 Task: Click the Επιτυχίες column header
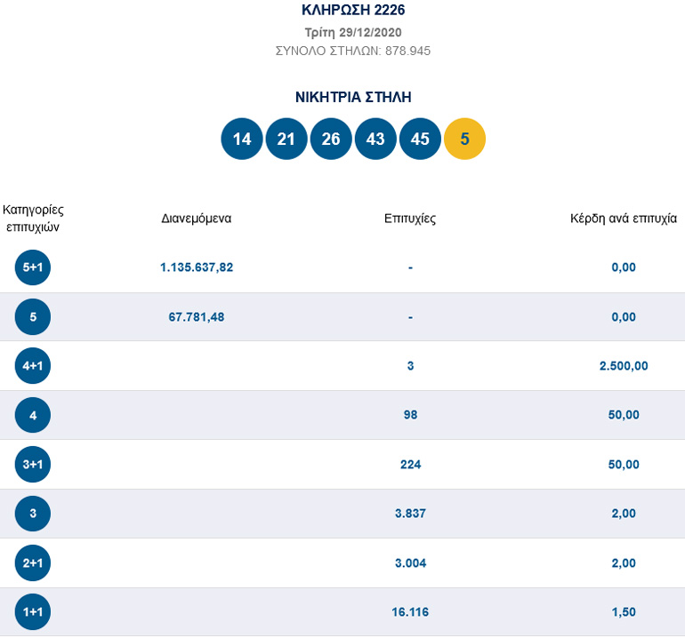(410, 219)
